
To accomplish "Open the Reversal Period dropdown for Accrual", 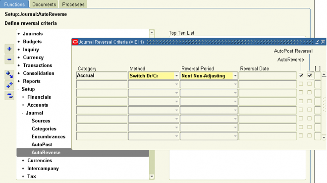I will click(x=235, y=76).
